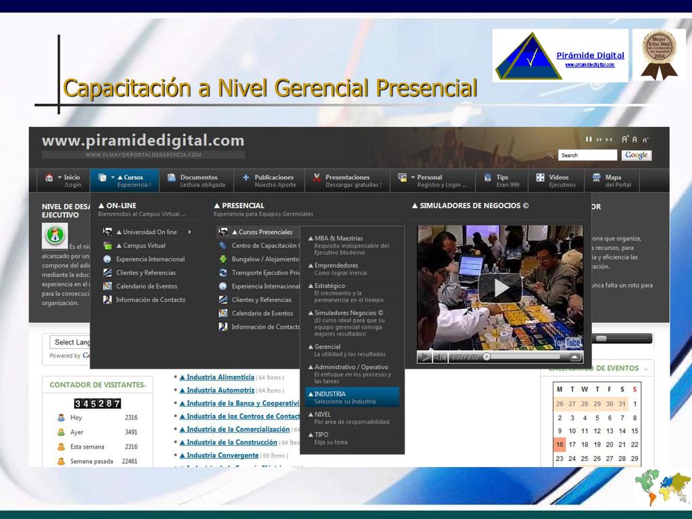Click the Universidad On line icon

point(107,232)
